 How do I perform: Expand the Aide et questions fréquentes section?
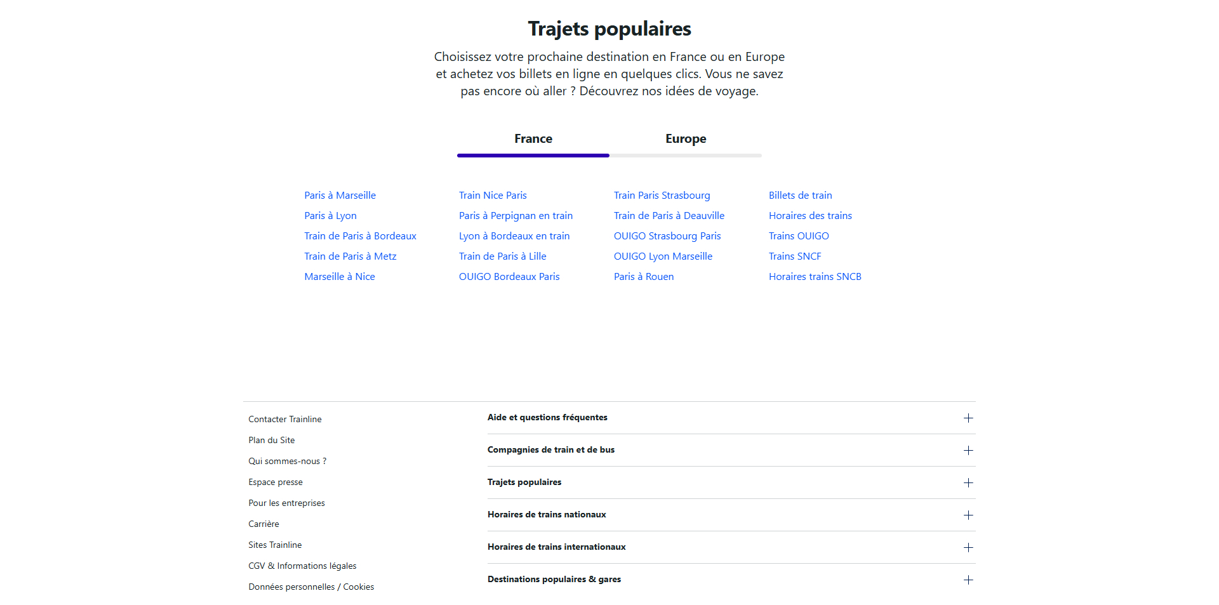[731, 418]
